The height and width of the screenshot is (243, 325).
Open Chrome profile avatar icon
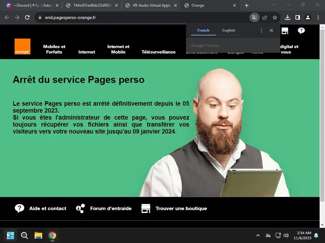[x=308, y=18]
